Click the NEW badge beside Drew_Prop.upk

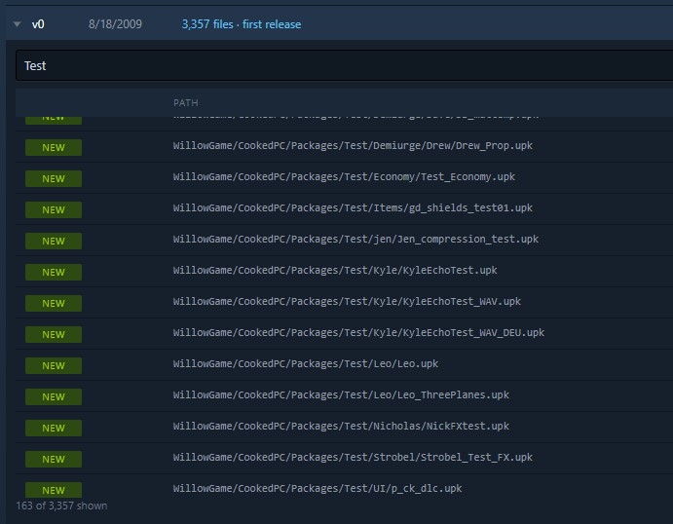pos(54,148)
